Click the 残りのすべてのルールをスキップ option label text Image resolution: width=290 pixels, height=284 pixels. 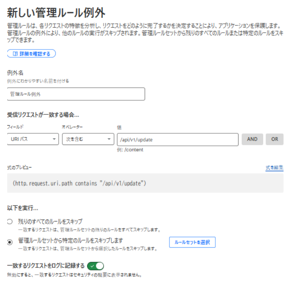(x=50, y=221)
